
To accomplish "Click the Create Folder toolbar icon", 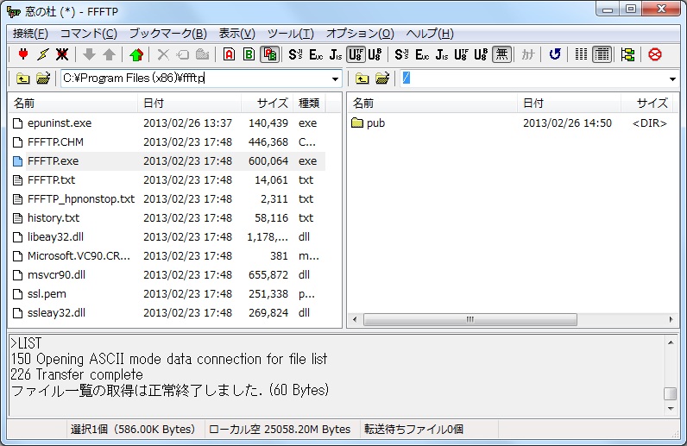I will (202, 54).
